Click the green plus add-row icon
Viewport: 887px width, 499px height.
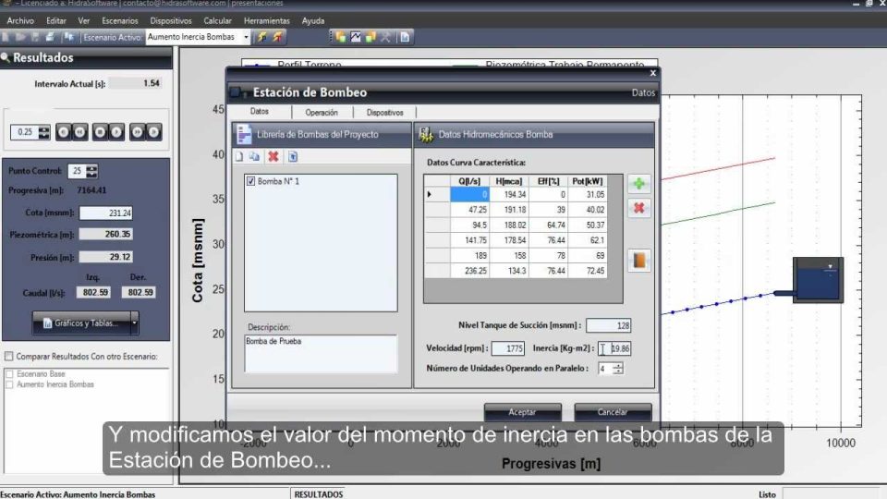click(x=638, y=184)
